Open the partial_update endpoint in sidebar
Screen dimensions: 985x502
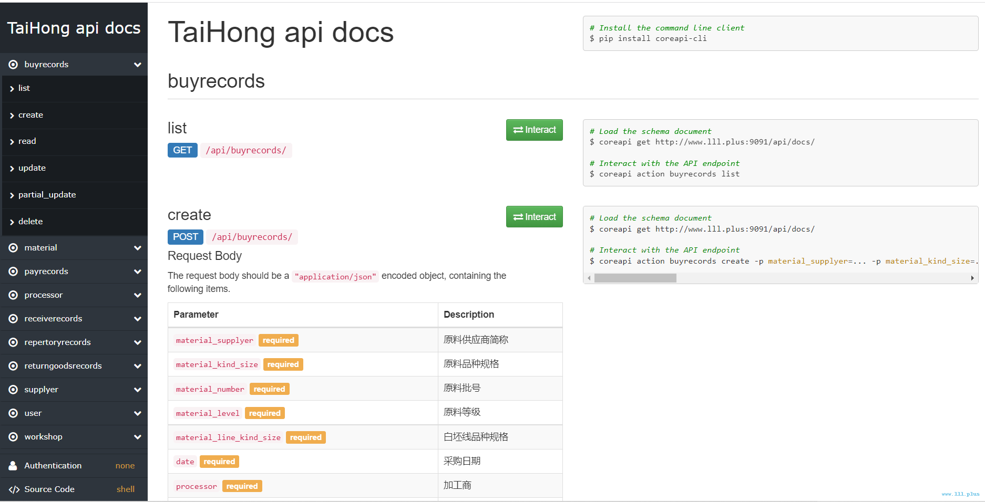click(75, 195)
